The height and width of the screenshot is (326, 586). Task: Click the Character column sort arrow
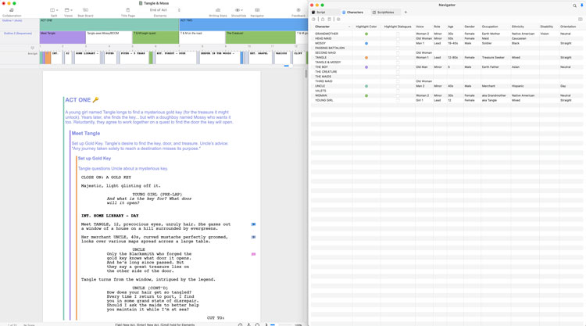click(349, 27)
